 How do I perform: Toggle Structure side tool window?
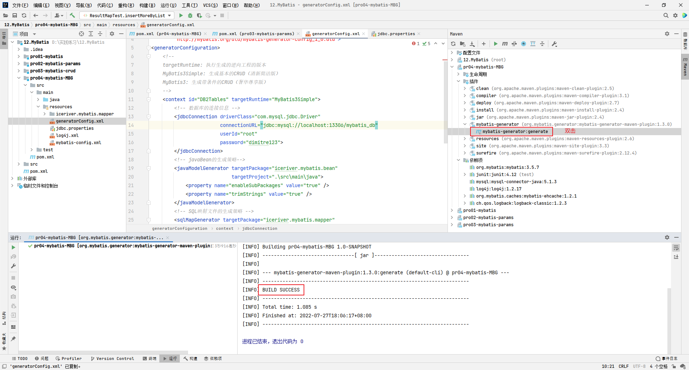click(4, 318)
